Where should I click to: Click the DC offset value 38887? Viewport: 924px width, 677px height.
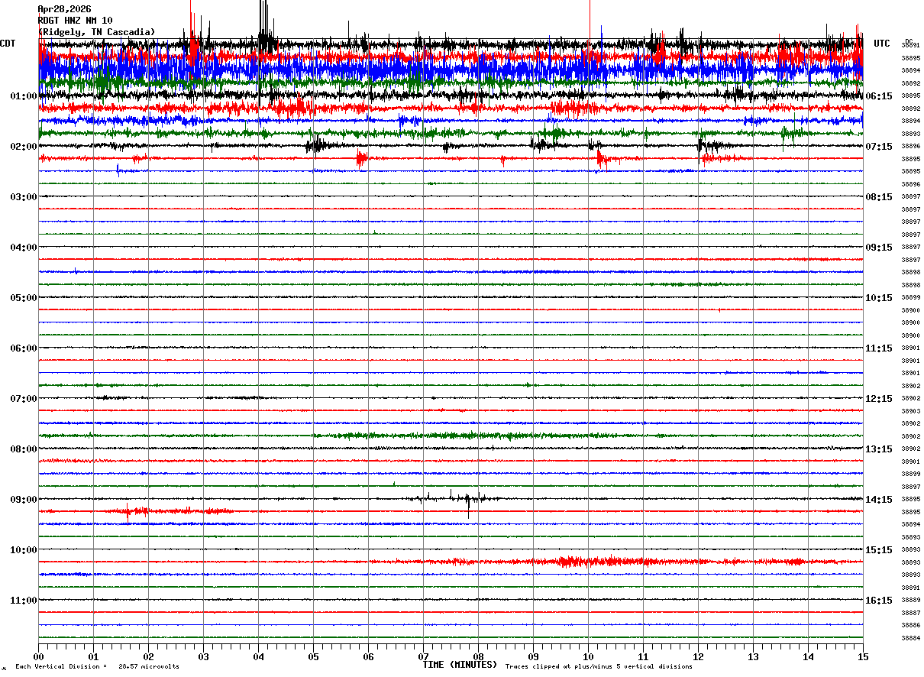(910, 613)
